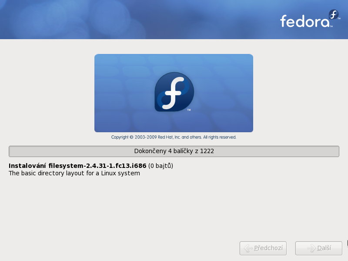Click the back arrow icon on Předchozí
The width and height of the screenshot is (348, 261).
pos(248,248)
